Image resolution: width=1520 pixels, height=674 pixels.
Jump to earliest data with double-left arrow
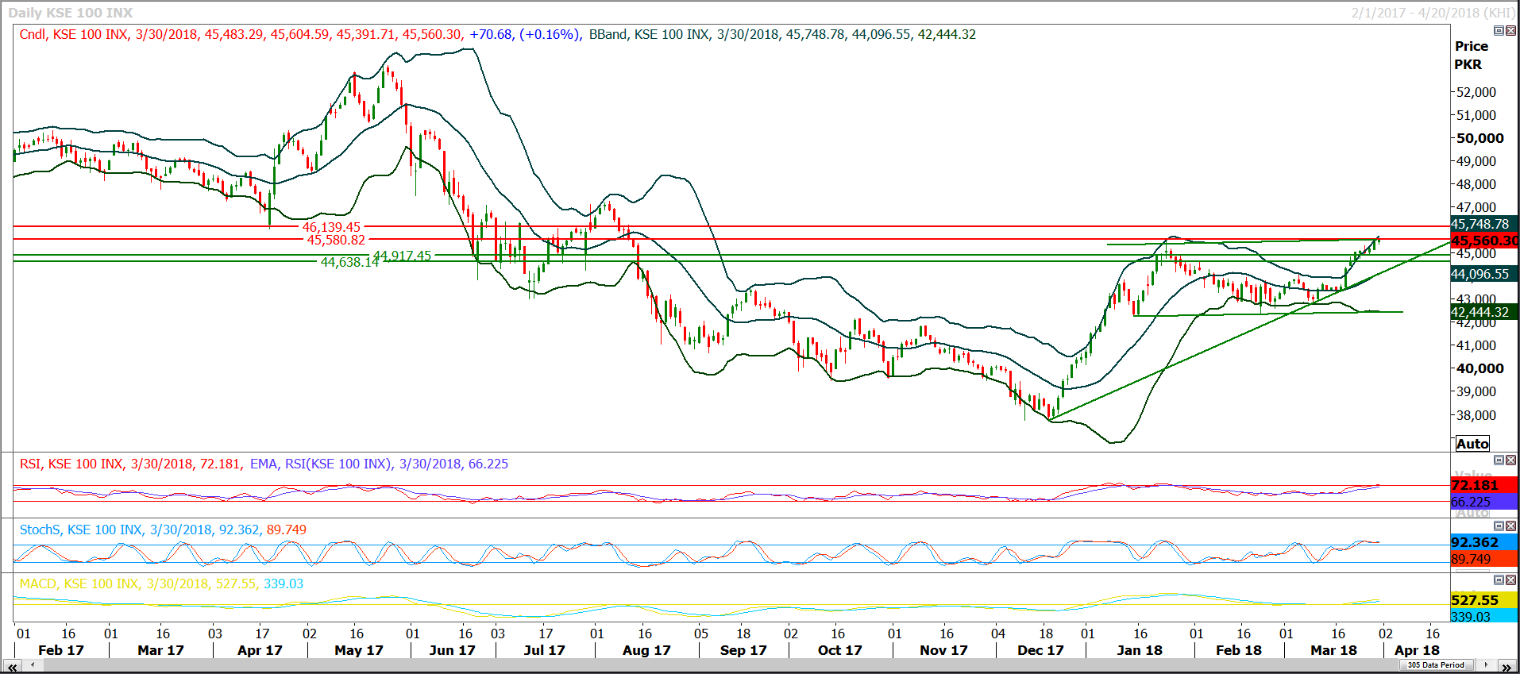pos(12,667)
